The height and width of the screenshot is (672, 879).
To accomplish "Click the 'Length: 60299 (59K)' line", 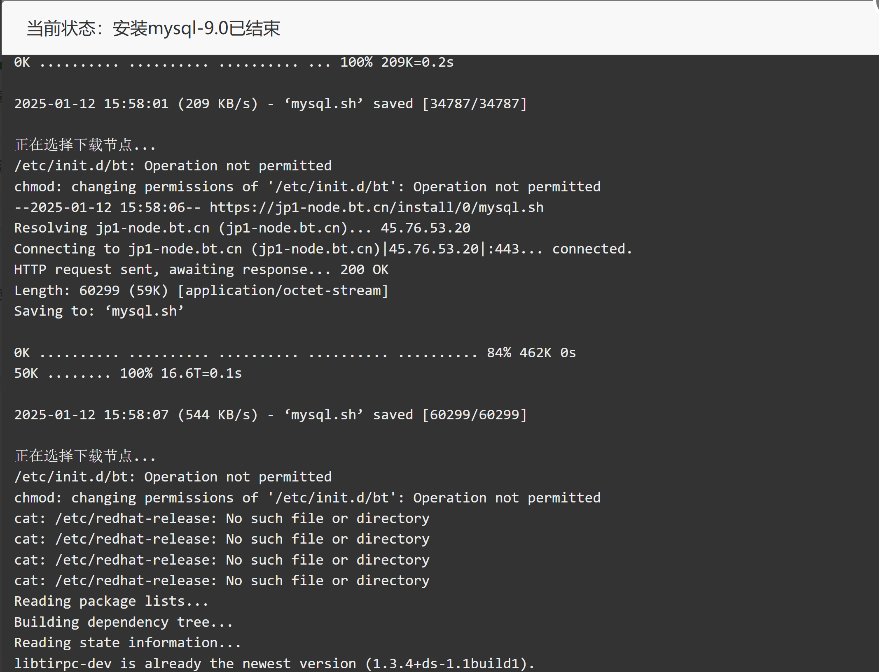I will click(x=201, y=290).
